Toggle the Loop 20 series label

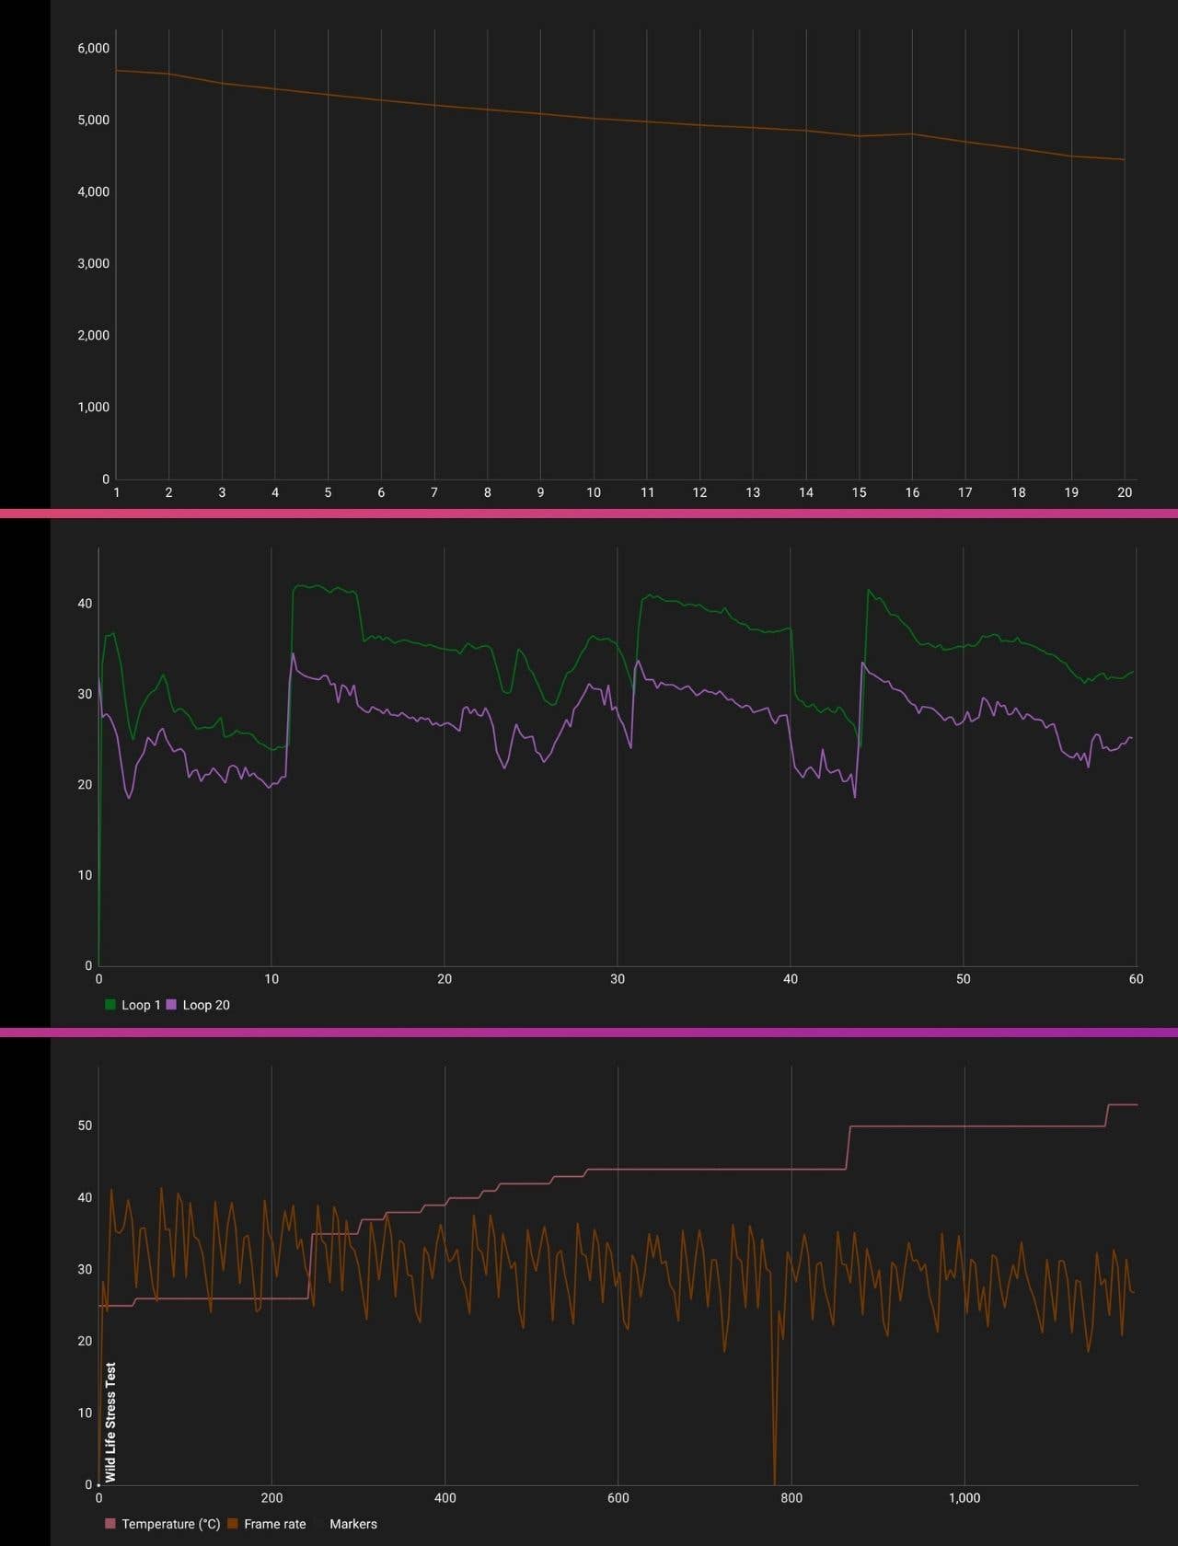click(206, 1005)
